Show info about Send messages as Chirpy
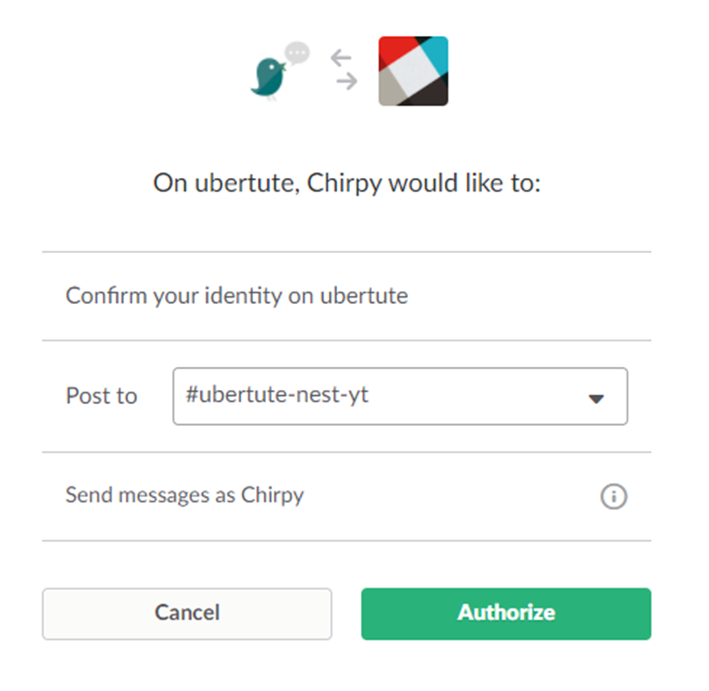 (x=613, y=497)
